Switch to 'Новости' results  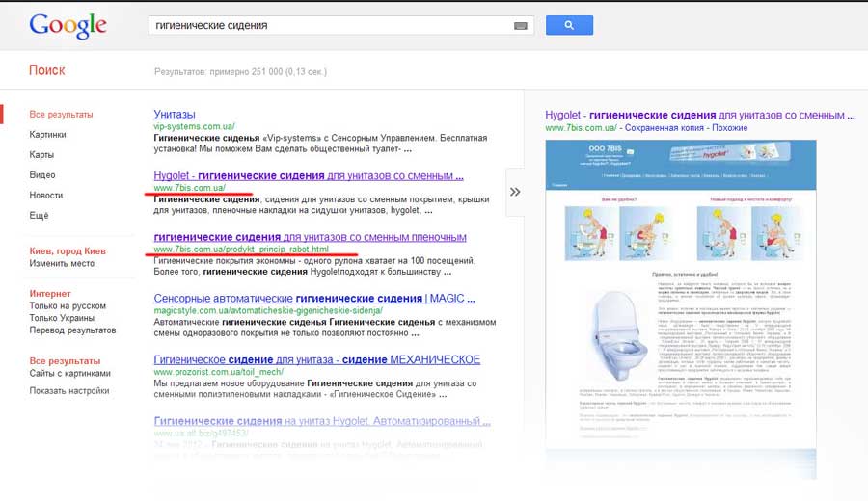coord(46,196)
